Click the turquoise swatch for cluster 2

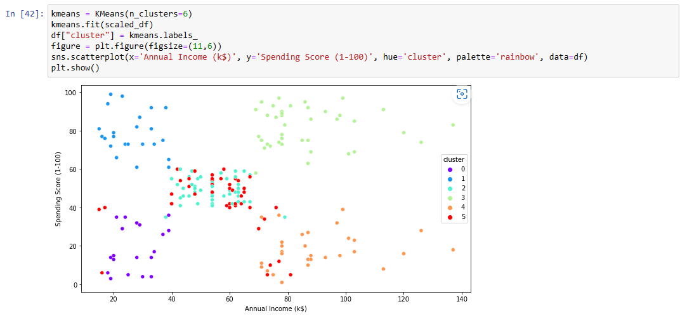[449, 189]
